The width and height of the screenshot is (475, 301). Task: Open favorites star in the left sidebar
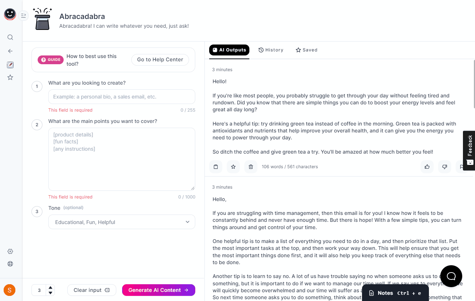10,77
